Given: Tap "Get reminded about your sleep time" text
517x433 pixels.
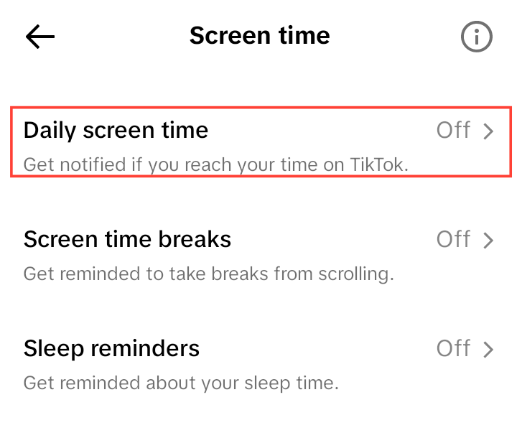Looking at the screenshot, I should pos(180,383).
